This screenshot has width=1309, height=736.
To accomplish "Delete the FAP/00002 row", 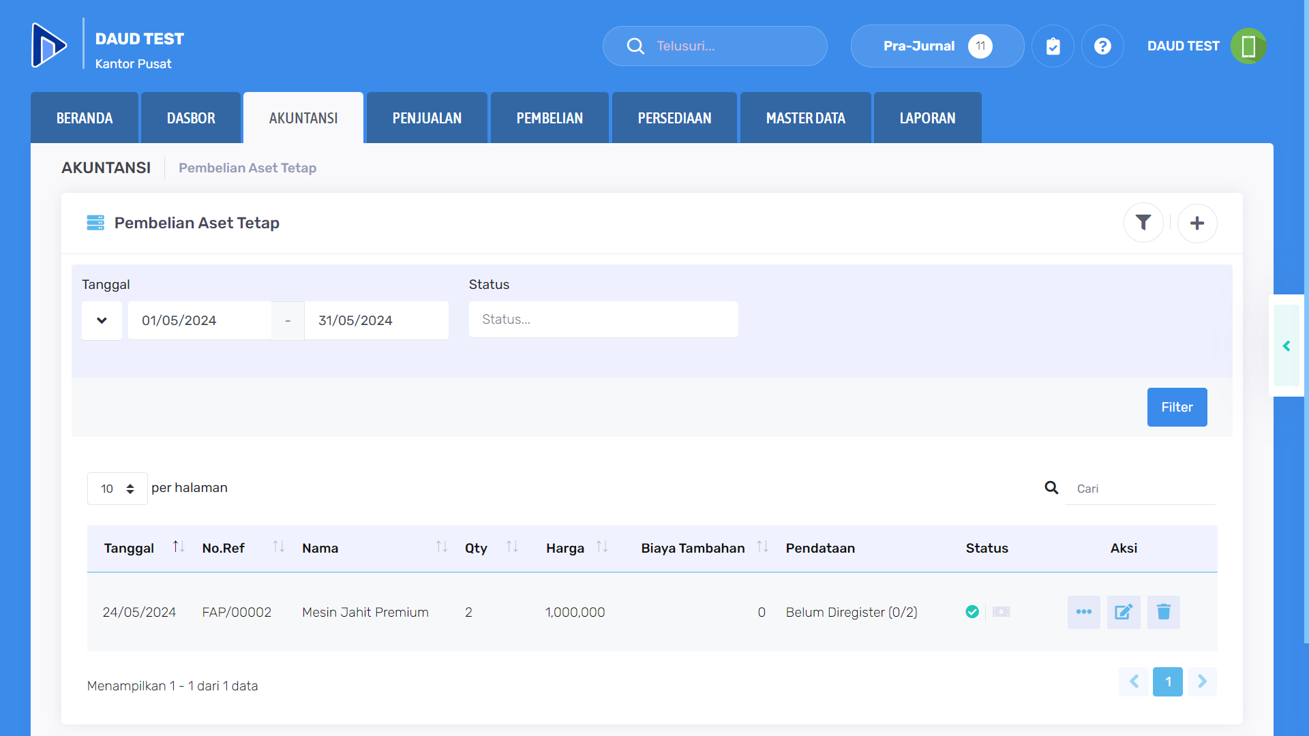I will pyautogui.click(x=1164, y=612).
